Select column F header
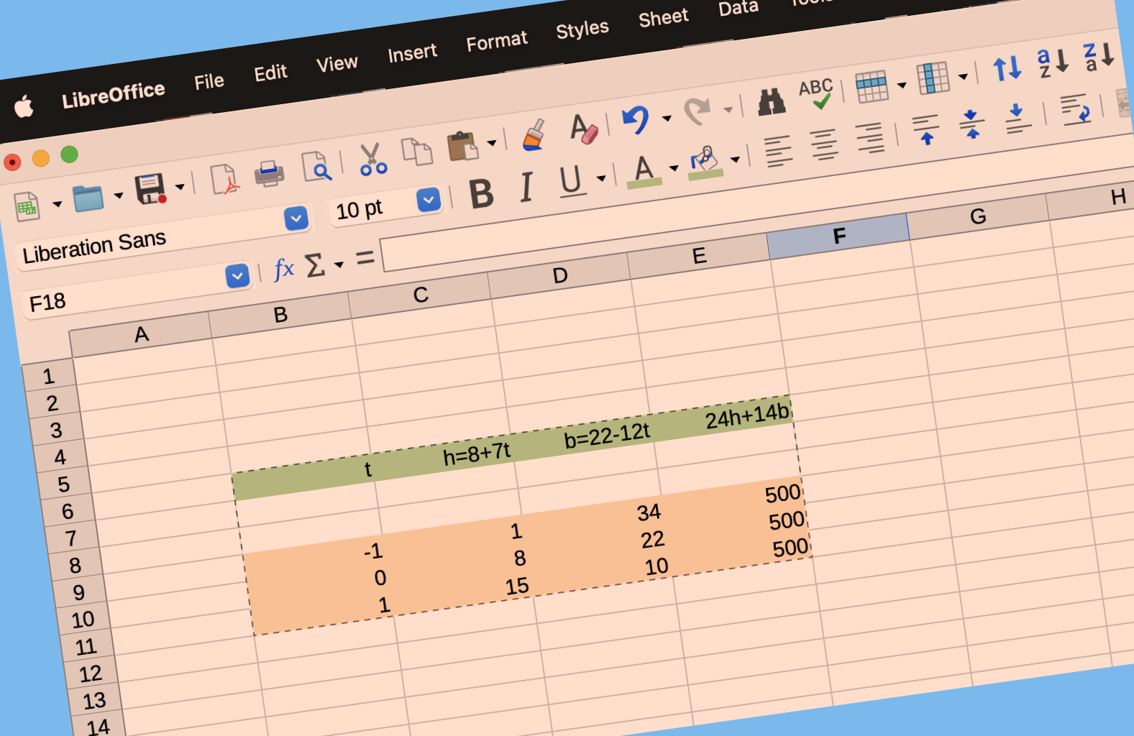The width and height of the screenshot is (1134, 736). [x=838, y=236]
